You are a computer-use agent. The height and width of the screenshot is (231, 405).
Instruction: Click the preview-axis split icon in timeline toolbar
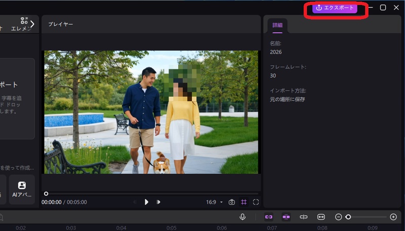pos(303,217)
